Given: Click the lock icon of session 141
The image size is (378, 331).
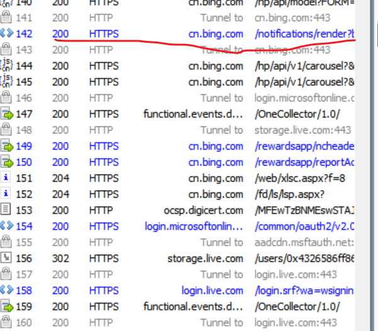Looking at the screenshot, I should (x=6, y=17).
